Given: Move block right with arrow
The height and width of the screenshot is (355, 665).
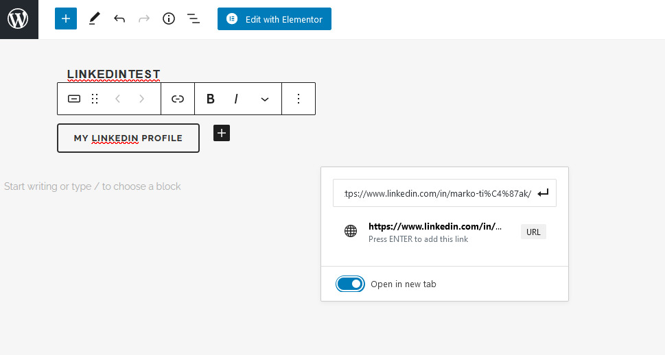Looking at the screenshot, I should 141,99.
